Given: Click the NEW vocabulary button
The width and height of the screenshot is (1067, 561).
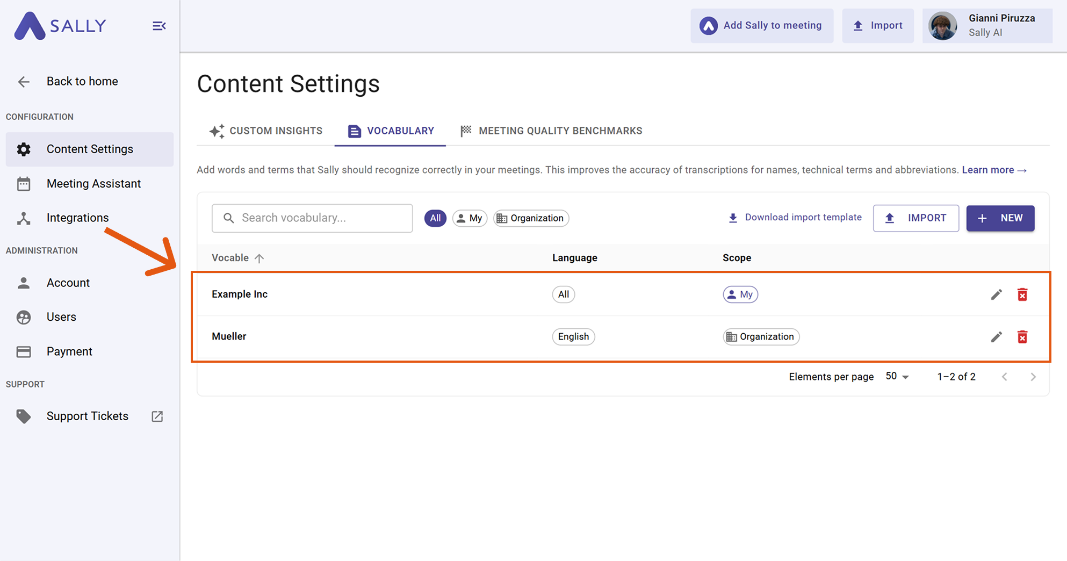Looking at the screenshot, I should pyautogui.click(x=1000, y=218).
